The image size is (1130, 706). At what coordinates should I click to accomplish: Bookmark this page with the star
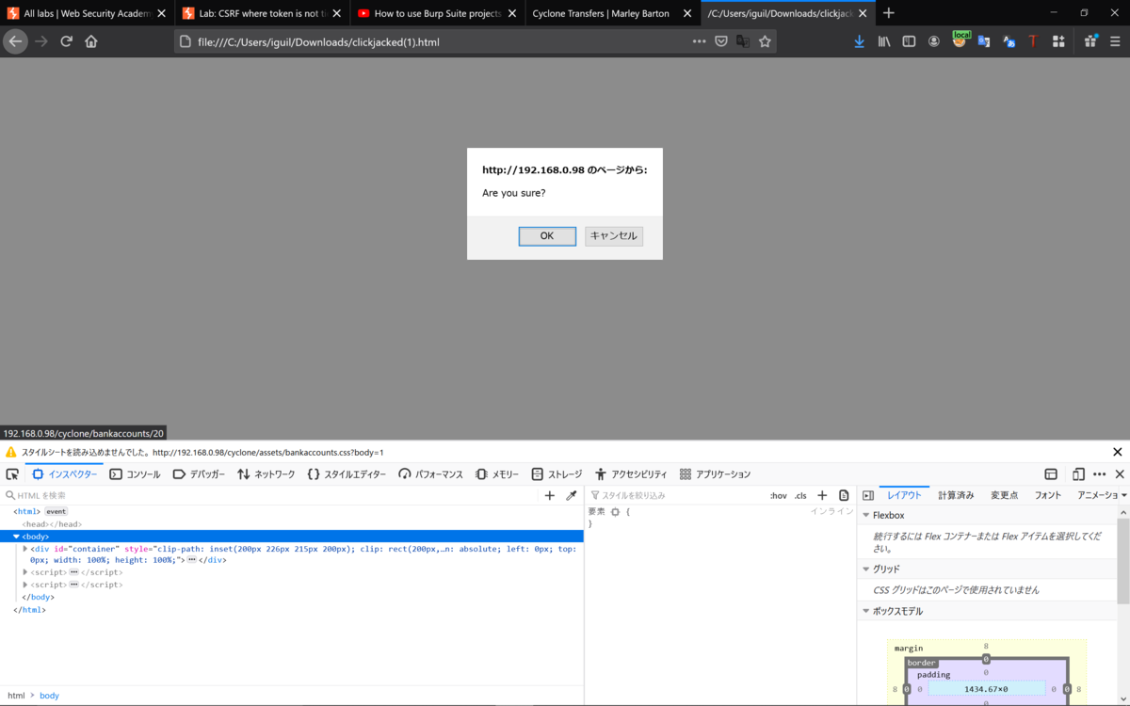tap(765, 41)
